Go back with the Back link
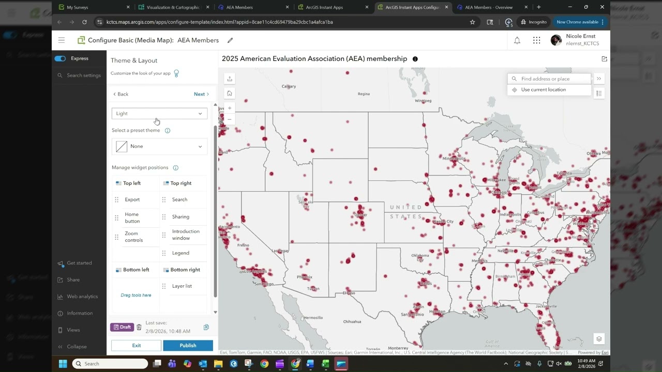The width and height of the screenshot is (662, 372). pyautogui.click(x=121, y=94)
